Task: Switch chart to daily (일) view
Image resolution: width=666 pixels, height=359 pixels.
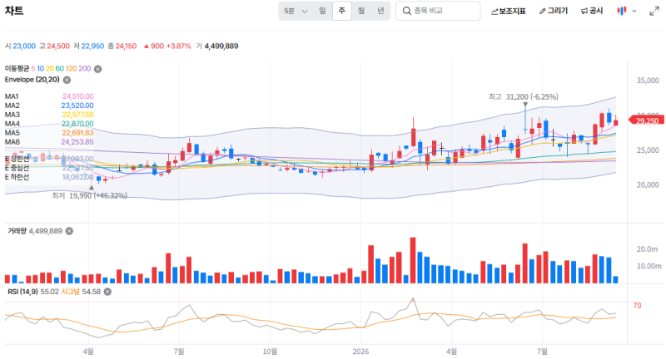Action: [x=322, y=11]
